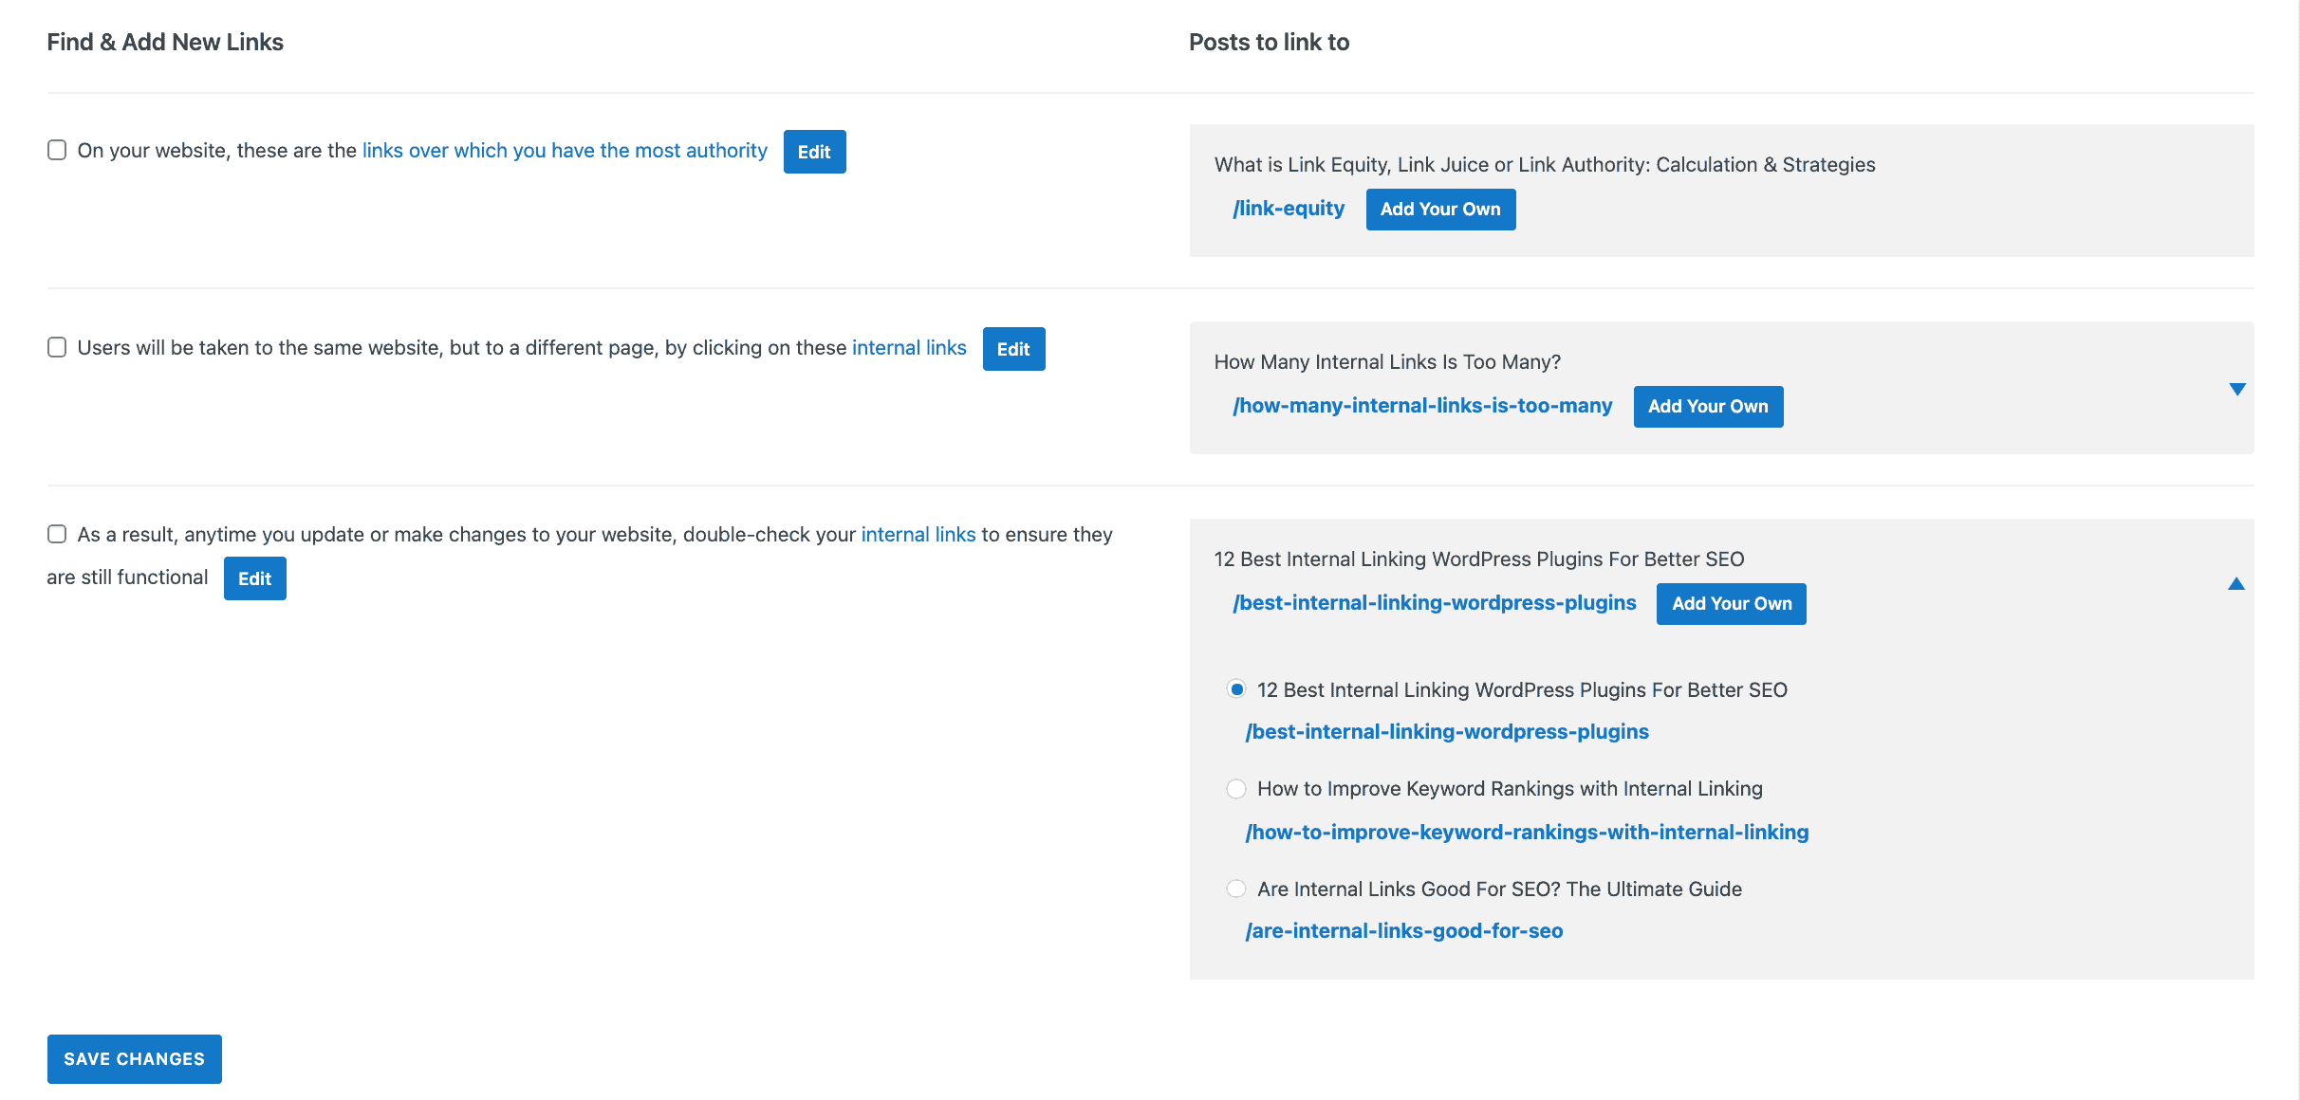Click Add Your Own next to /how-many-internal-links-is-too-many

point(1708,407)
